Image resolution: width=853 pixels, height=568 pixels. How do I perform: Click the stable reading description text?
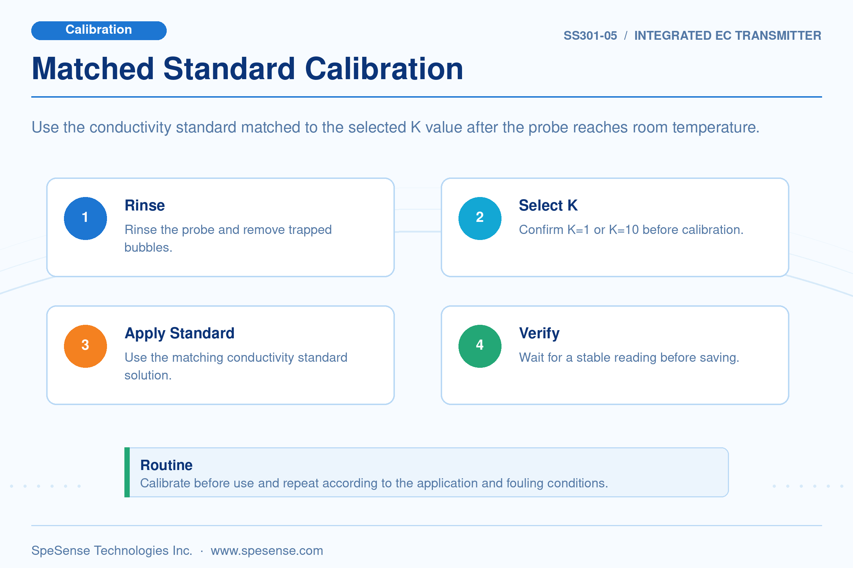(x=629, y=357)
